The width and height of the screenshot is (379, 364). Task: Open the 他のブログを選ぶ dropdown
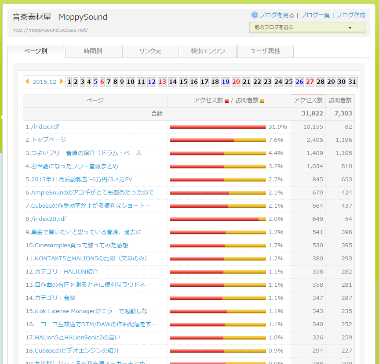[x=307, y=27]
